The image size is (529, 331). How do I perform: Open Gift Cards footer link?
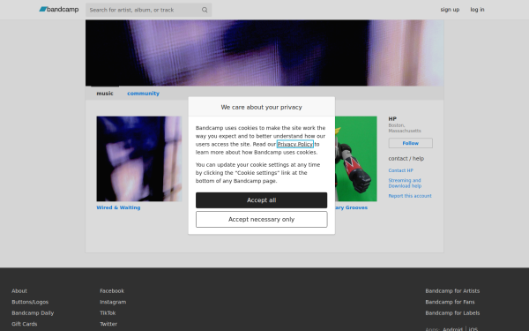pyautogui.click(x=25, y=324)
